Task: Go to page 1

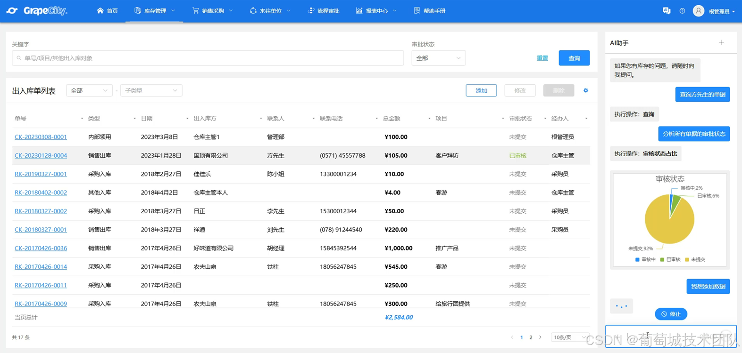Action: click(521, 337)
